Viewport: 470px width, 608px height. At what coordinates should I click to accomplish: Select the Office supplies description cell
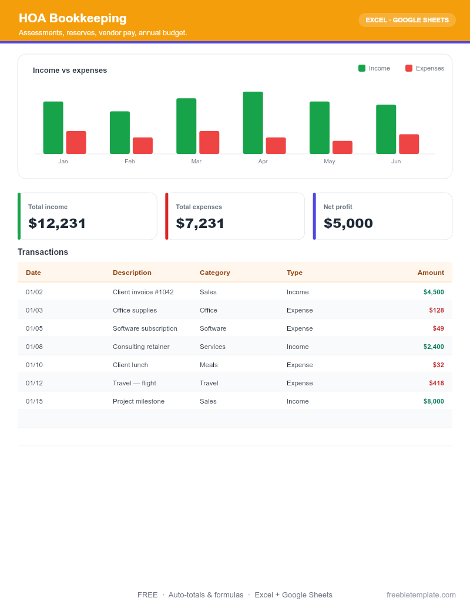[x=135, y=310]
